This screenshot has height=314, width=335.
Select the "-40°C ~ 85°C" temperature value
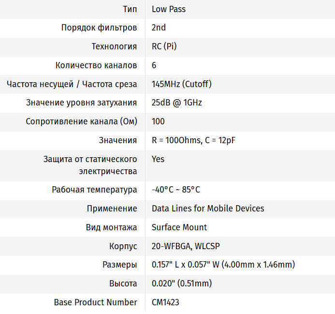(176, 190)
